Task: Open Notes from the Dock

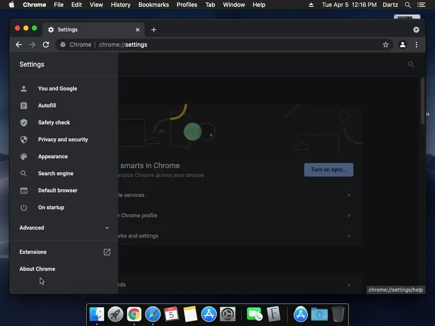Action: pyautogui.click(x=190, y=314)
